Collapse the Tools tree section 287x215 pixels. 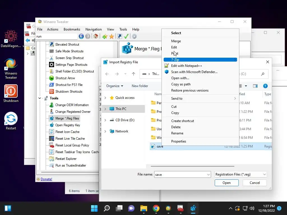coord(40,98)
